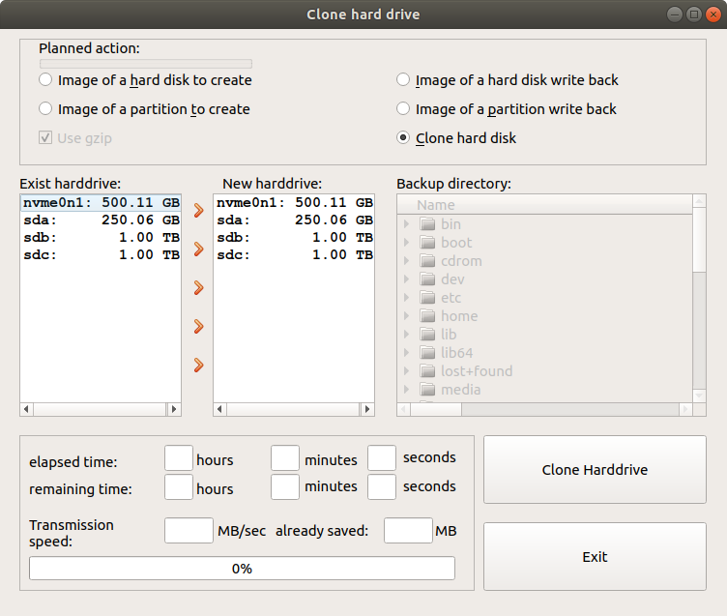Click the cdrom folder icon

tap(427, 261)
